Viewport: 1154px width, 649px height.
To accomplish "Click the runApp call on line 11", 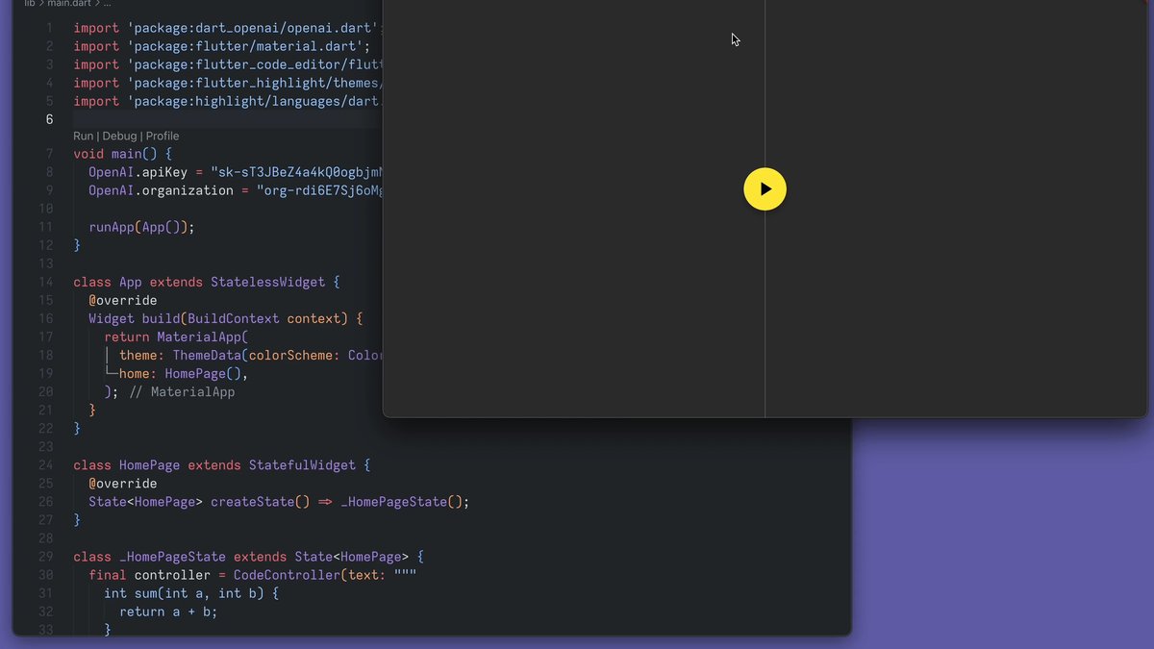I will click(x=112, y=228).
